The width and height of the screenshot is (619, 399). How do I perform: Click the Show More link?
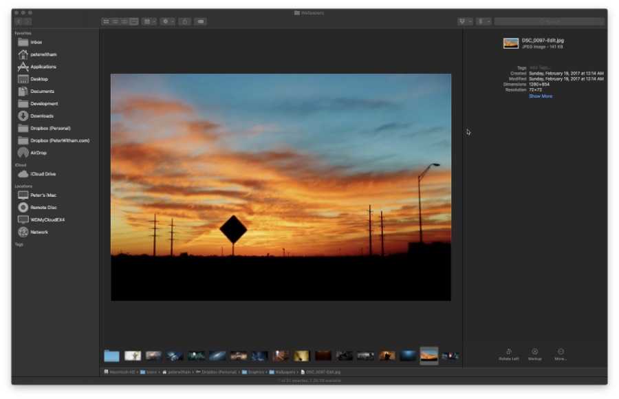click(x=540, y=96)
